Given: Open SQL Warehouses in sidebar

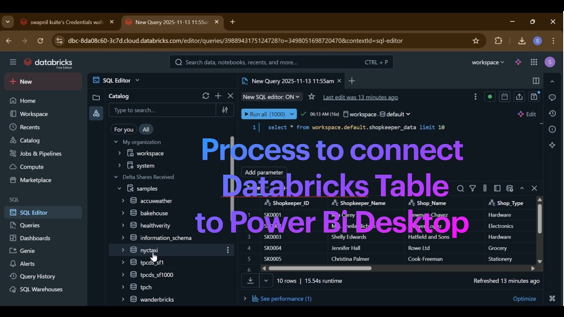Looking at the screenshot, I should [43, 289].
